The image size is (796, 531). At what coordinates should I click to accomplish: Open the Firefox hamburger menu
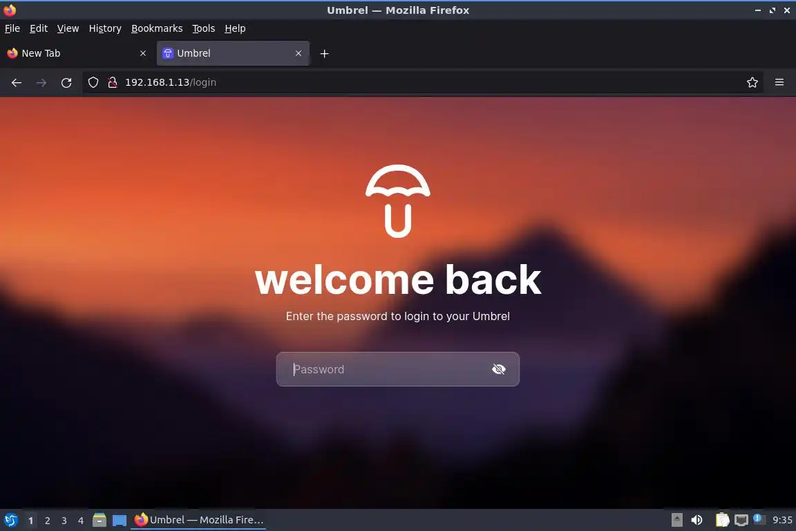pyautogui.click(x=779, y=82)
